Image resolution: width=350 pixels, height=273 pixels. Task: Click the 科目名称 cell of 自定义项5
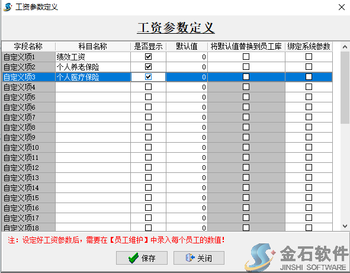pos(93,97)
